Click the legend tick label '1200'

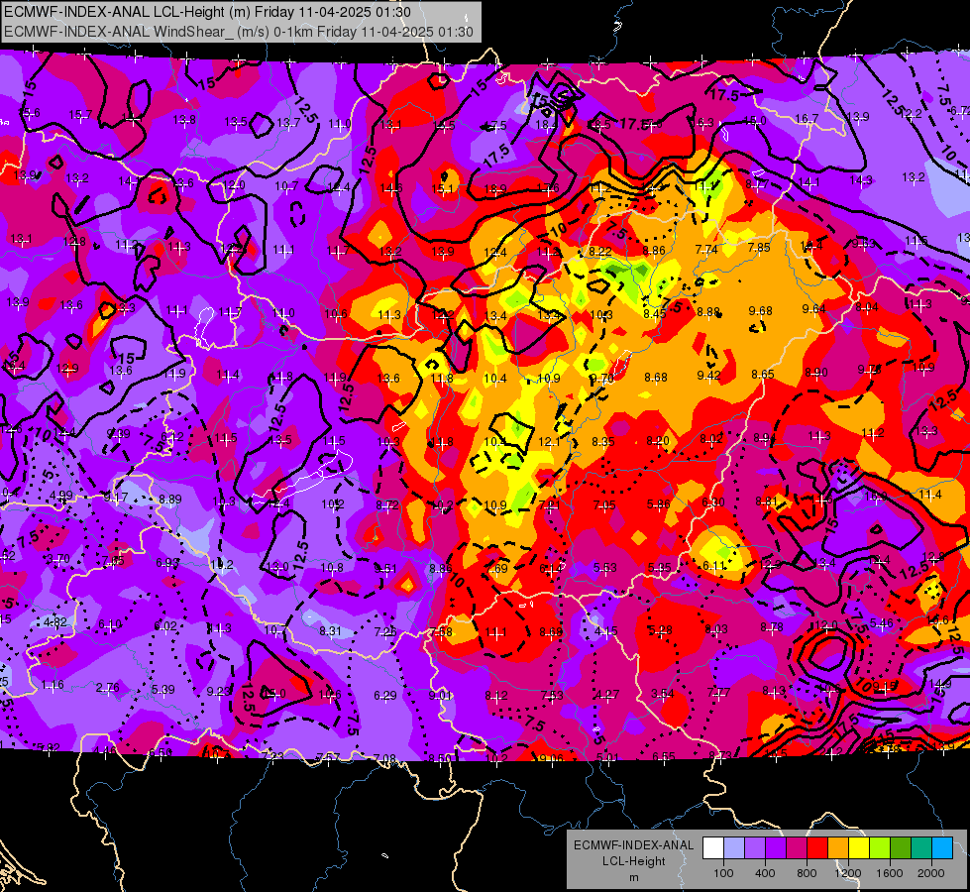848,873
